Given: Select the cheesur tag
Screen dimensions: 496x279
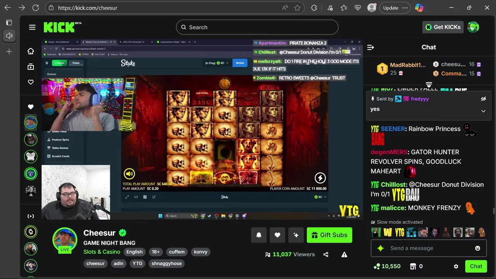Looking at the screenshot, I should click(x=96, y=263).
